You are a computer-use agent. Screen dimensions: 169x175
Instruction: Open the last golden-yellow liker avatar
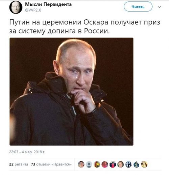tap(144, 164)
